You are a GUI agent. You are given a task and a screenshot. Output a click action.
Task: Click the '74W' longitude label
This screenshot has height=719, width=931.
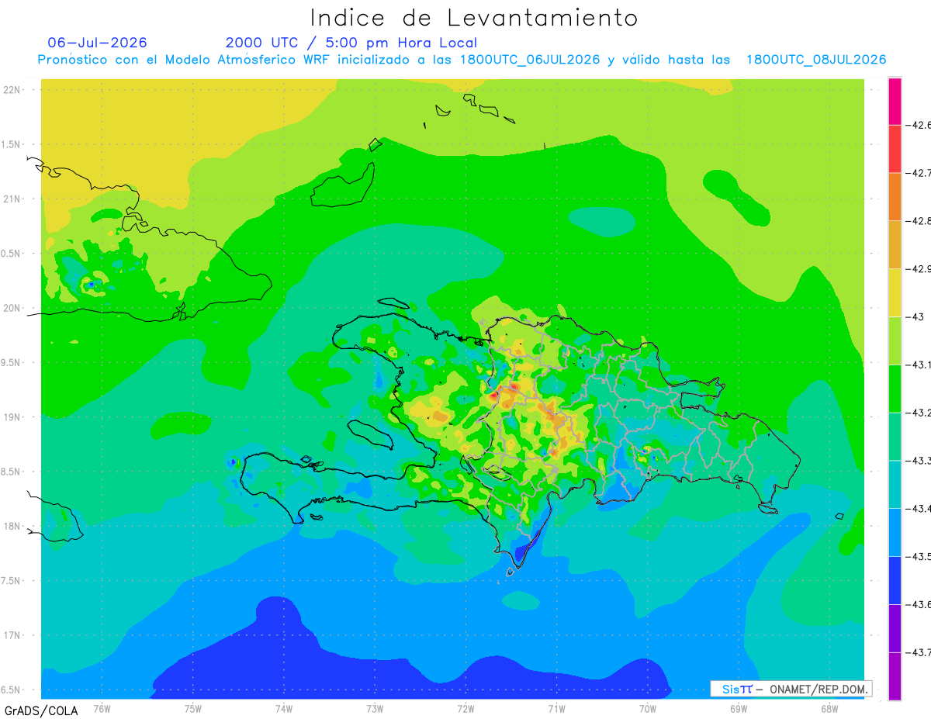(284, 709)
